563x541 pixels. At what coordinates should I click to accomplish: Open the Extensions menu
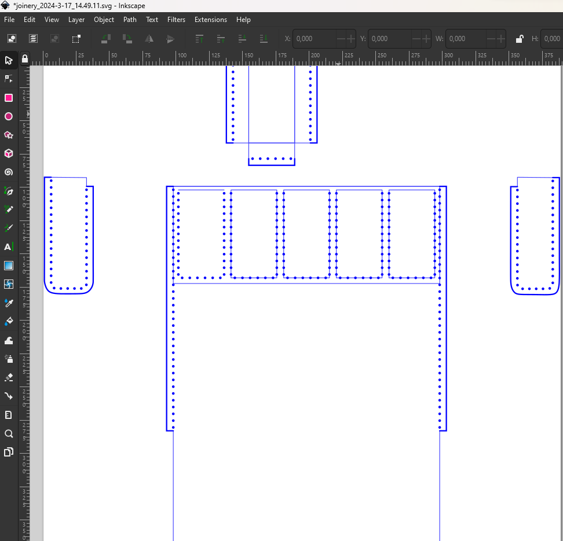pyautogui.click(x=210, y=20)
